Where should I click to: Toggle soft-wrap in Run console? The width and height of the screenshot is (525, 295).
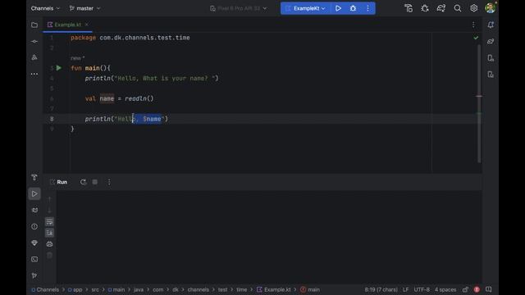(x=49, y=222)
